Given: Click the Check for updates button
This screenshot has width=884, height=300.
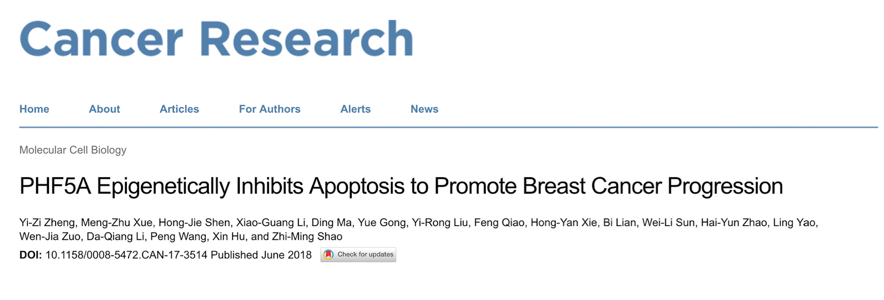Looking at the screenshot, I should 358,255.
